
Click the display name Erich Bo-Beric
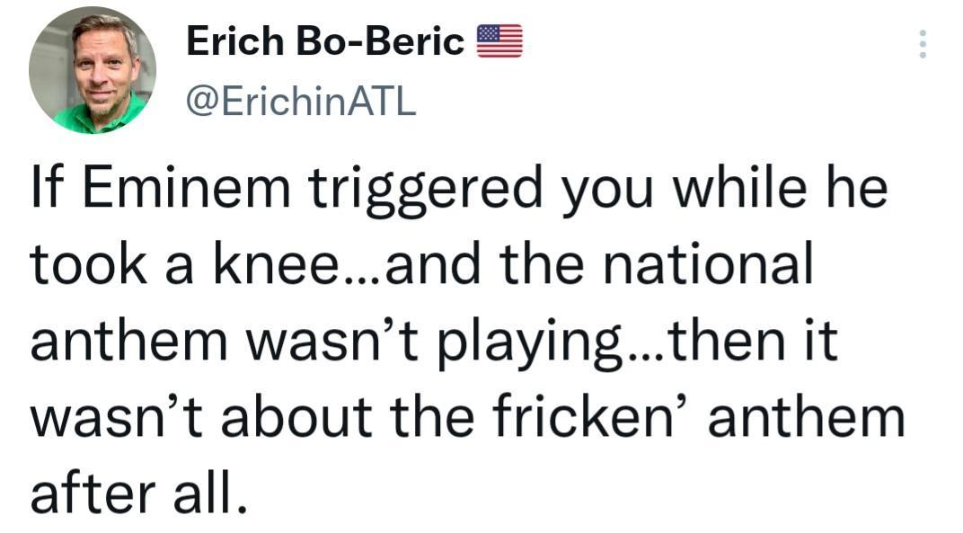(x=326, y=41)
